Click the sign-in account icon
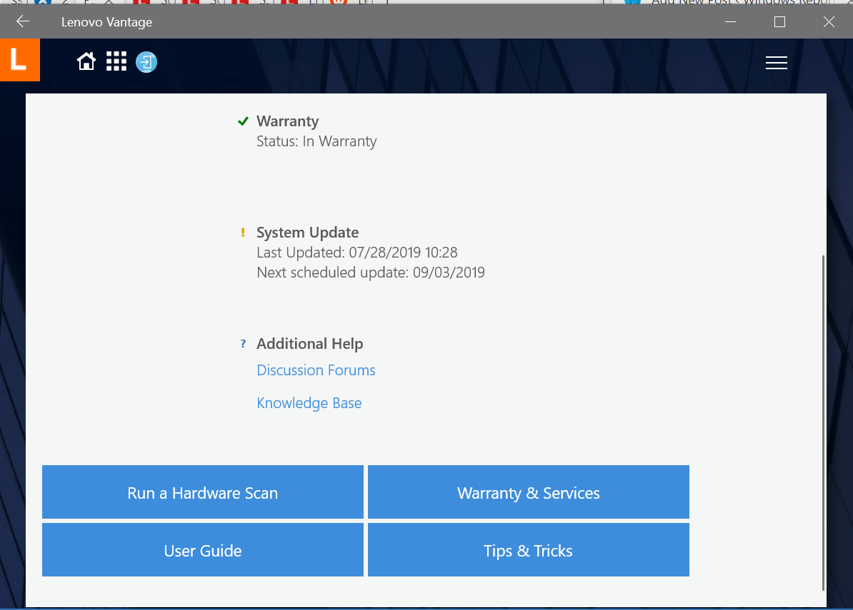The image size is (853, 610). [146, 62]
